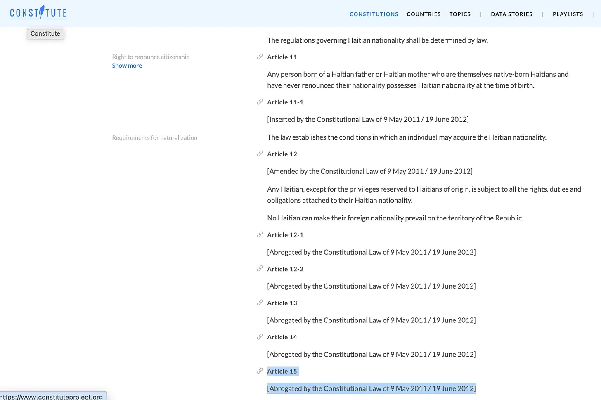601x400 pixels.
Task: Click highlighted abrogated note under Article 15
Action: (x=371, y=388)
